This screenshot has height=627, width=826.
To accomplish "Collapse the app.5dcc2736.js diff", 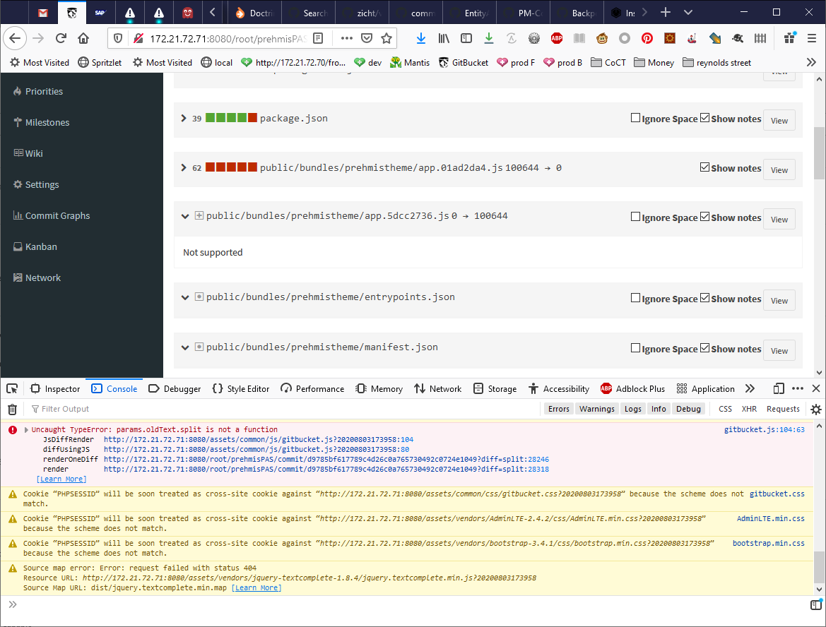I will pyautogui.click(x=185, y=216).
